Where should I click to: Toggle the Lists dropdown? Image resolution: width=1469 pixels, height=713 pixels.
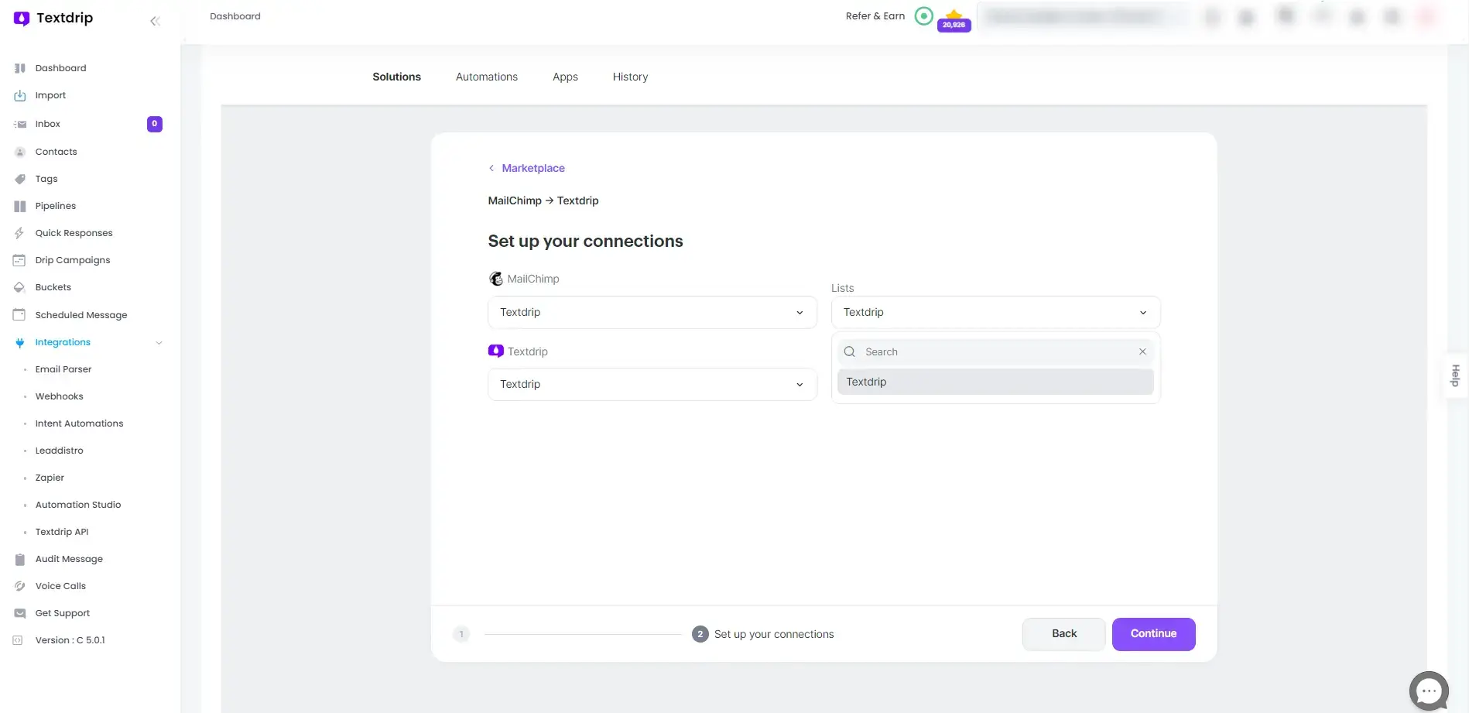(x=995, y=312)
